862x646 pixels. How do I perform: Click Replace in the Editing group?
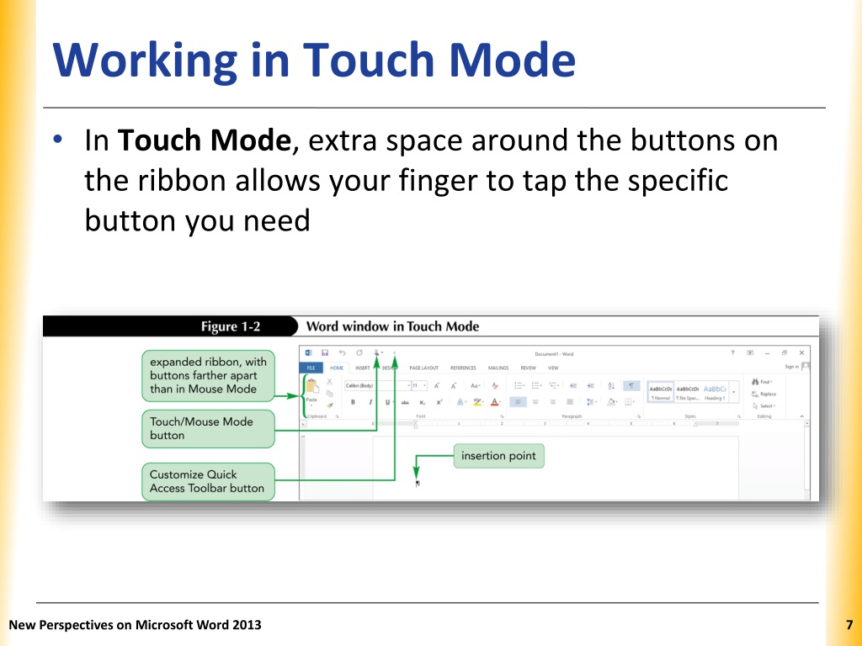click(x=764, y=394)
